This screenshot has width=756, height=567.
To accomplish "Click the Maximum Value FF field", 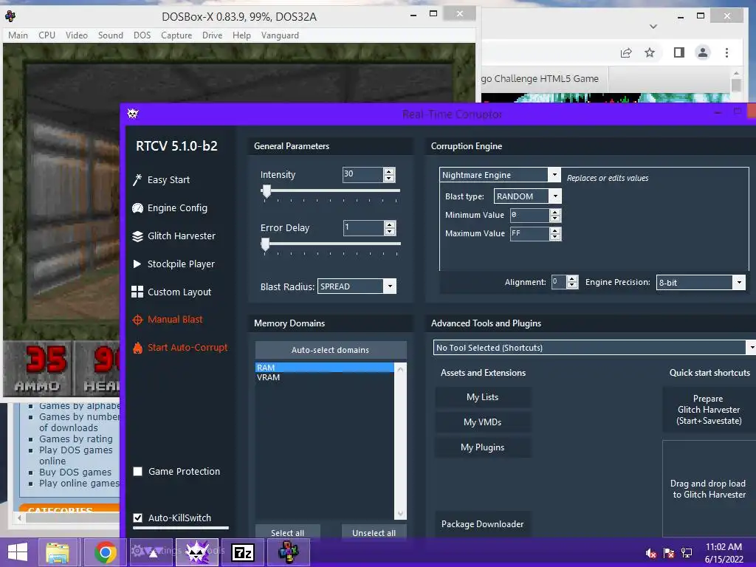I will click(x=529, y=233).
